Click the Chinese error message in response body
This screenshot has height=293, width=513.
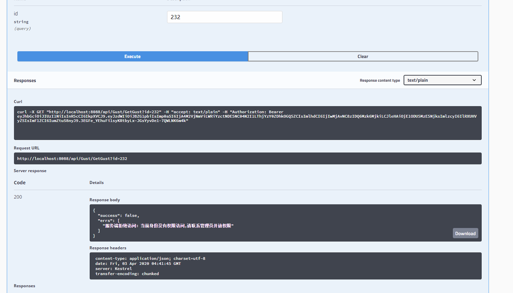[168, 226]
